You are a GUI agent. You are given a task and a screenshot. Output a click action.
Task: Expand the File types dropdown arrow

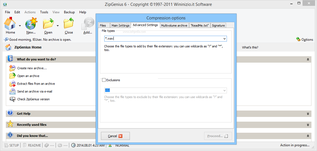click(x=224, y=39)
